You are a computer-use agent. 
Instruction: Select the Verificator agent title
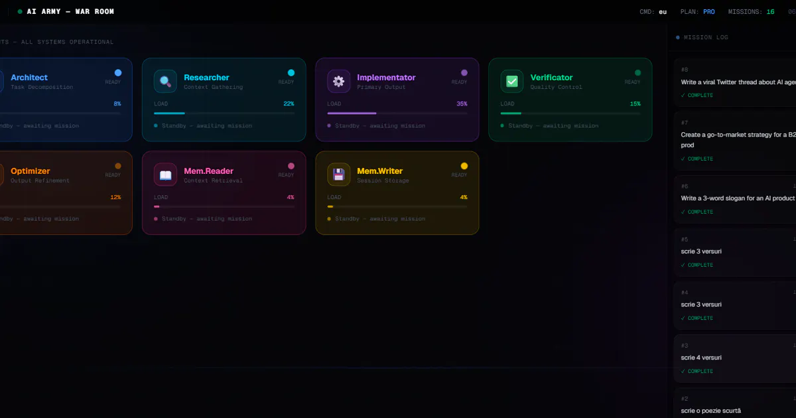pyautogui.click(x=551, y=78)
